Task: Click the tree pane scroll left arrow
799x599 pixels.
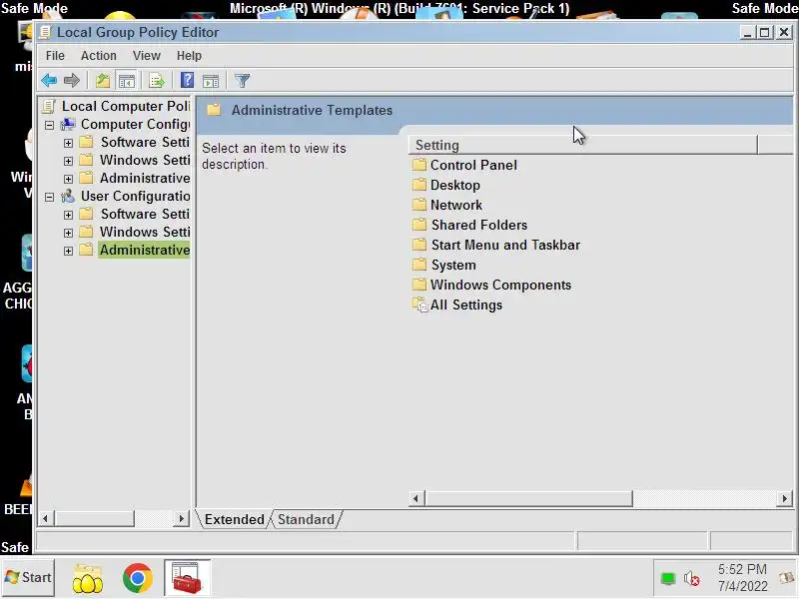Action: [45, 518]
